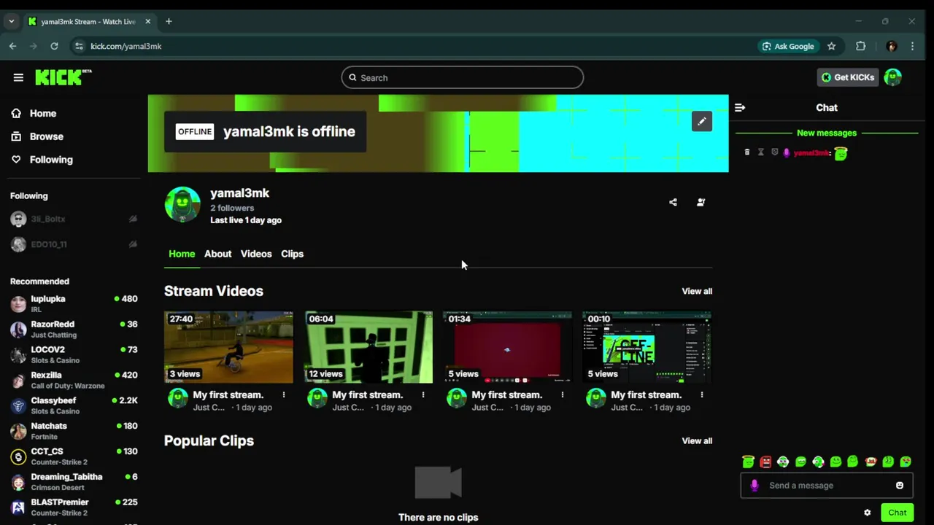The width and height of the screenshot is (934, 525).
Task: Click yamal3mk username in chat
Action: click(811, 153)
